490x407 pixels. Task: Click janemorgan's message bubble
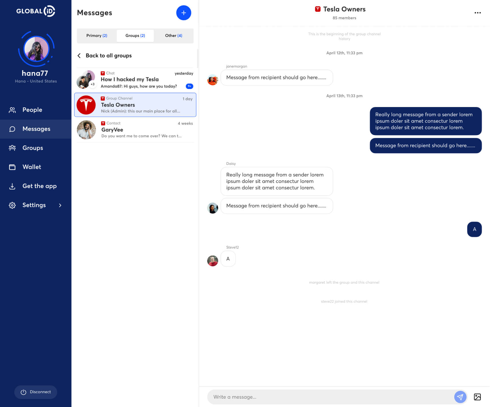coord(276,78)
